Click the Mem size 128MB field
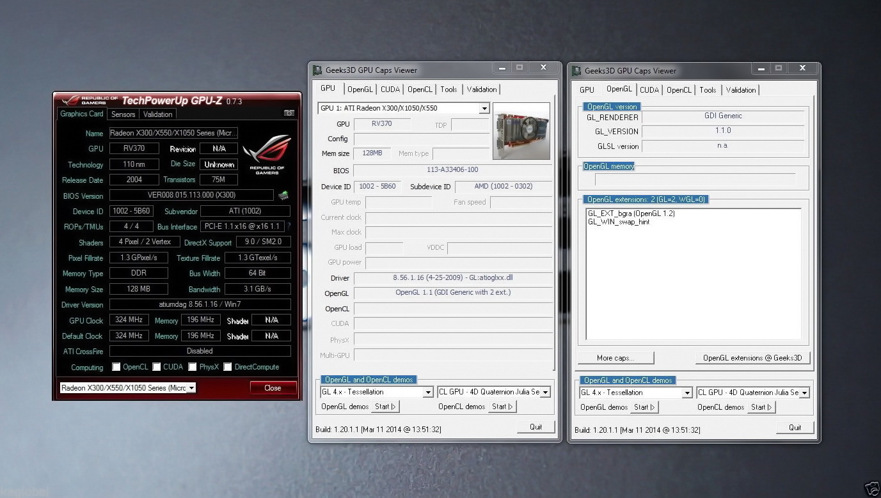Viewport: 881px width, 498px height. (x=372, y=153)
